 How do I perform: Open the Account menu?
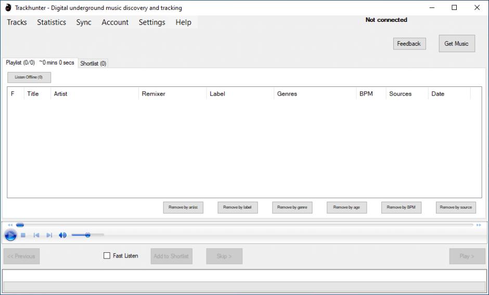(115, 22)
